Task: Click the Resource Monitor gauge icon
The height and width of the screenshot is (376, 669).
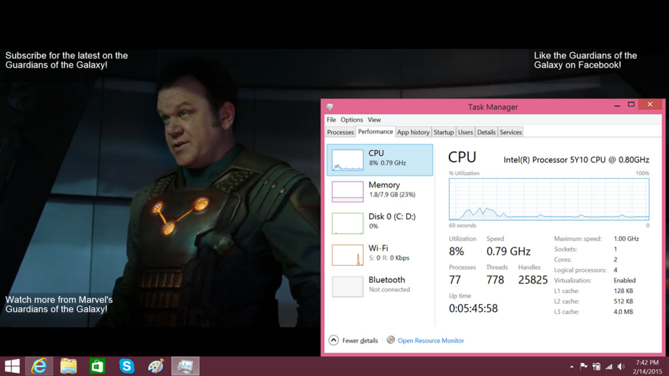Action: tap(391, 340)
